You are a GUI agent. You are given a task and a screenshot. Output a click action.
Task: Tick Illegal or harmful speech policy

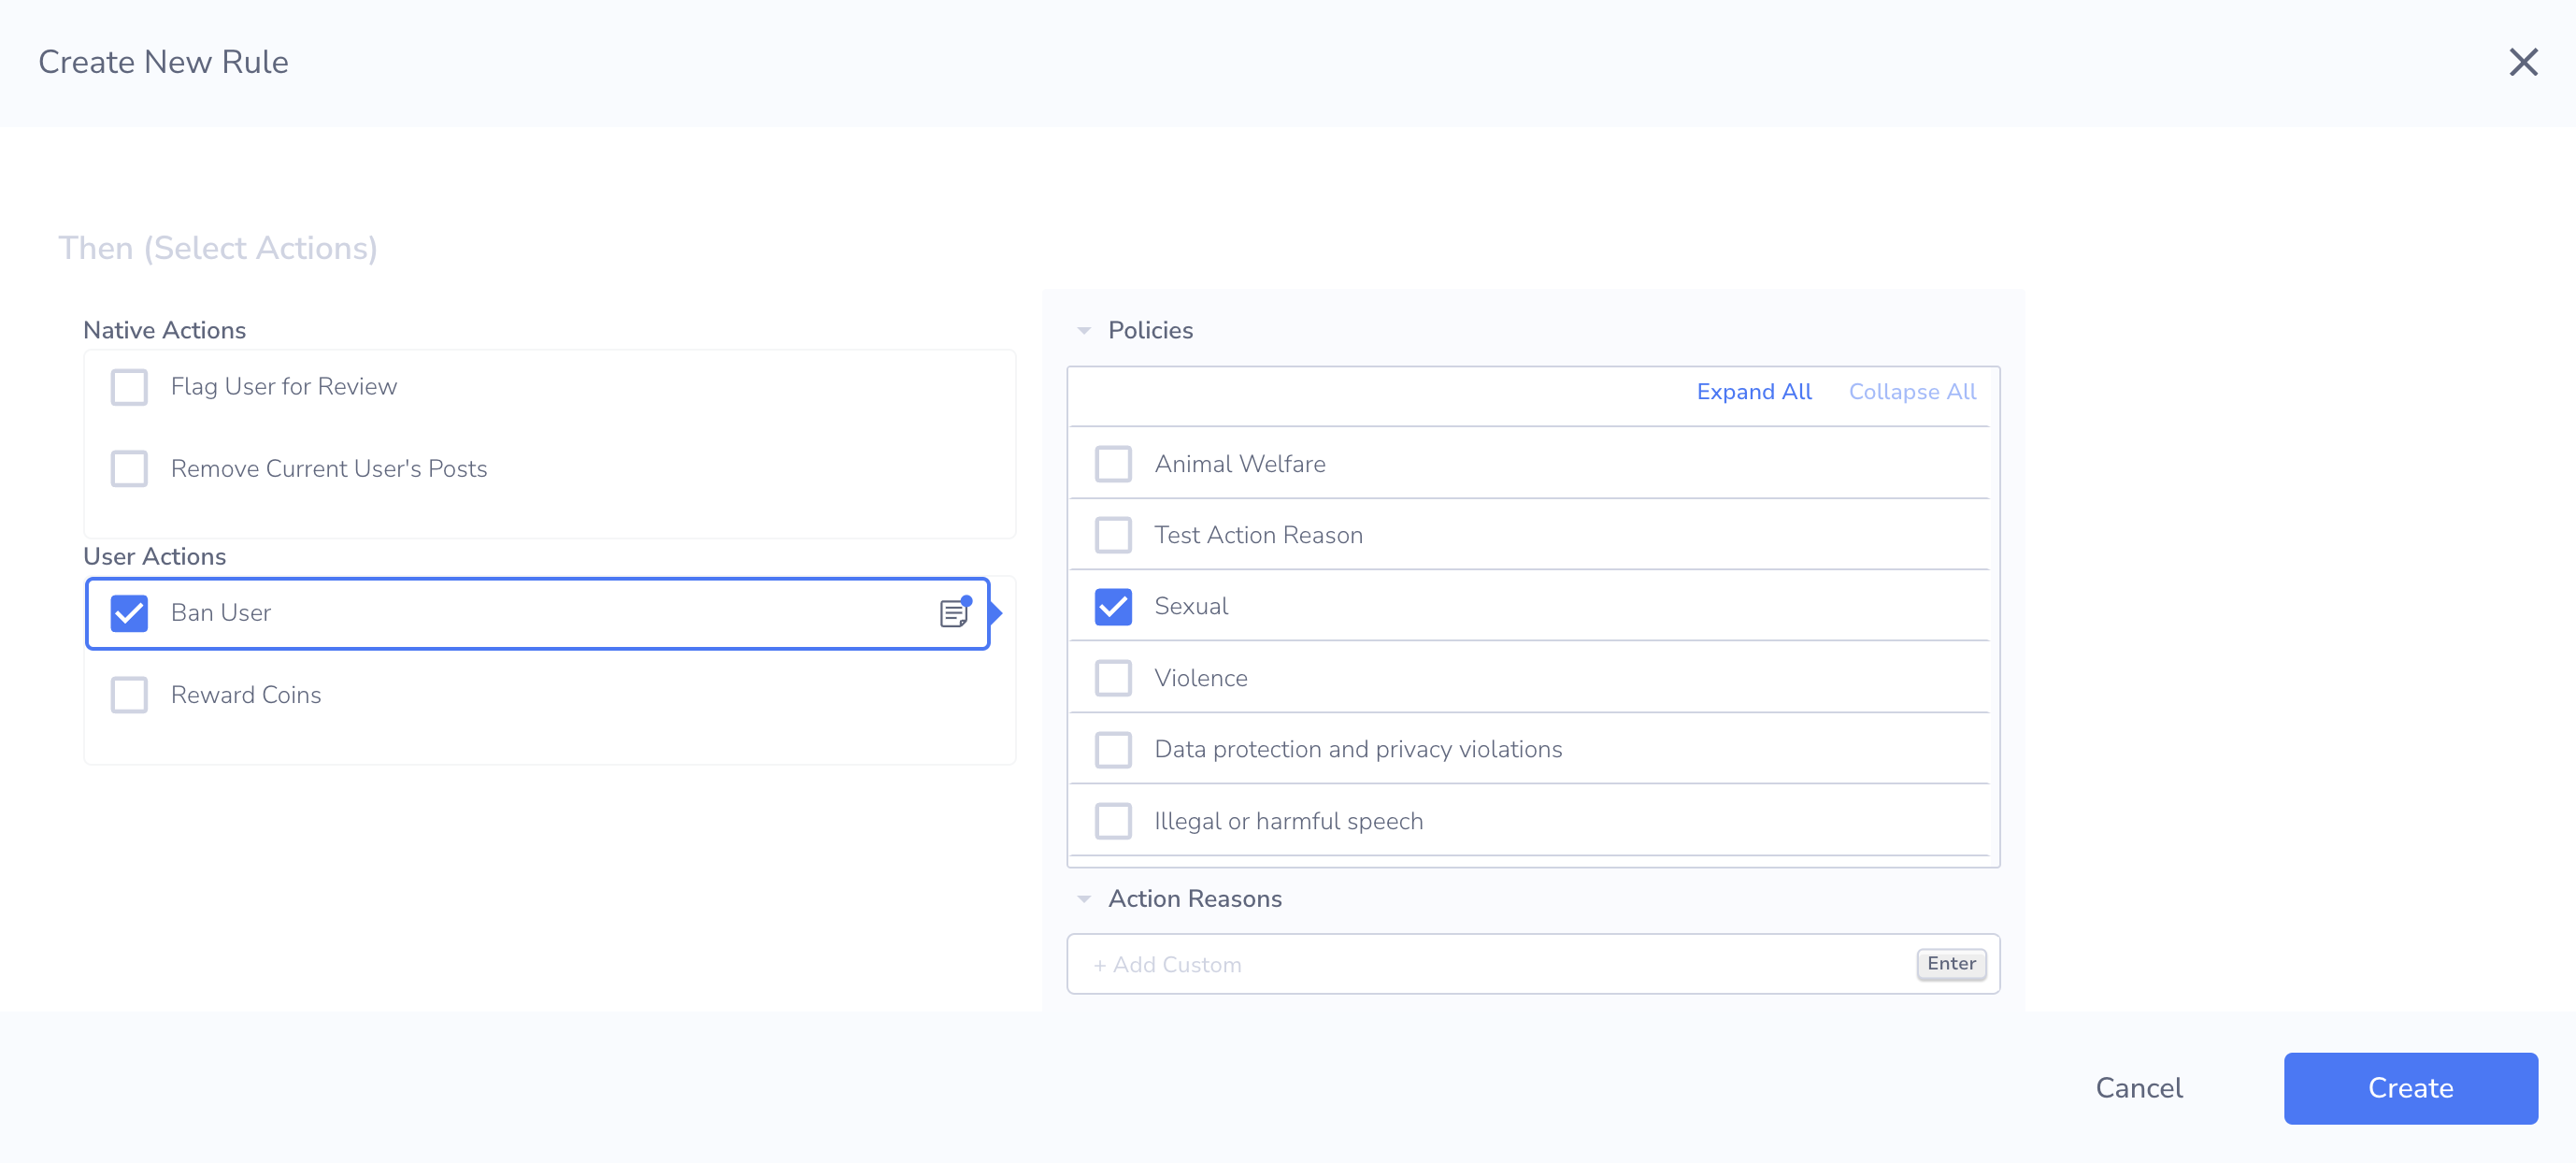pos(1113,821)
